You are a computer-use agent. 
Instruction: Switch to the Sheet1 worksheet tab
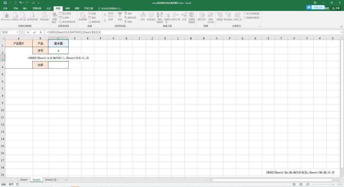[24, 180]
